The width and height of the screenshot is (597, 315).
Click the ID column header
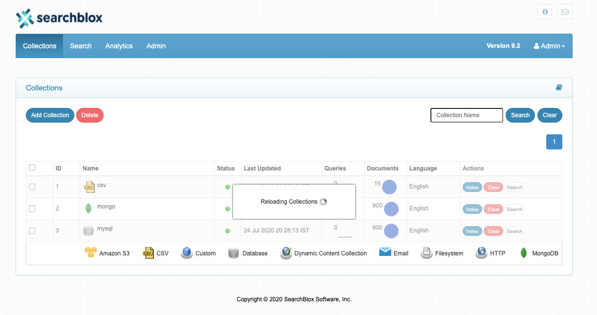point(59,168)
